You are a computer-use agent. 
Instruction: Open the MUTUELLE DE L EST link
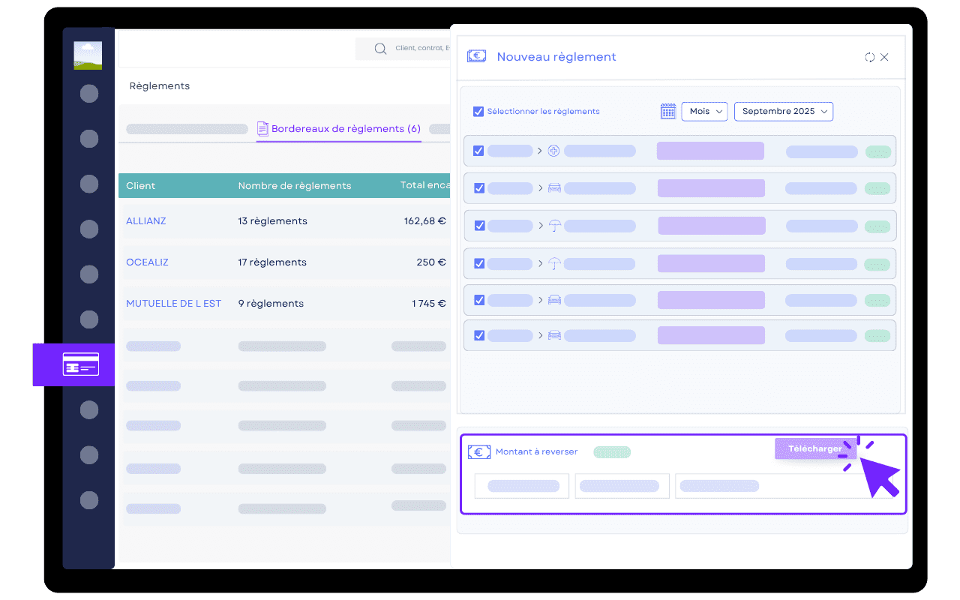point(173,304)
